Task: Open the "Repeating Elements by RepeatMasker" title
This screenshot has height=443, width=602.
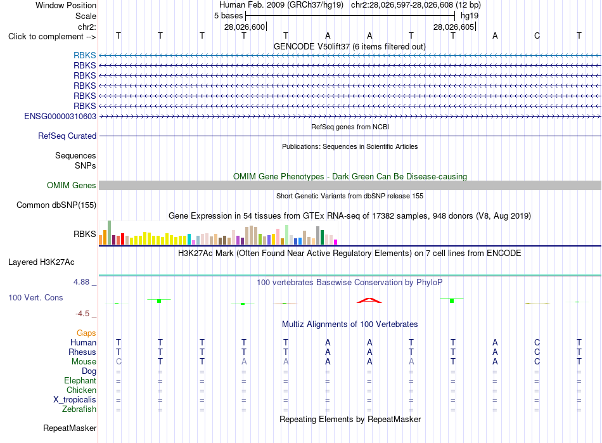Action: tap(350, 419)
